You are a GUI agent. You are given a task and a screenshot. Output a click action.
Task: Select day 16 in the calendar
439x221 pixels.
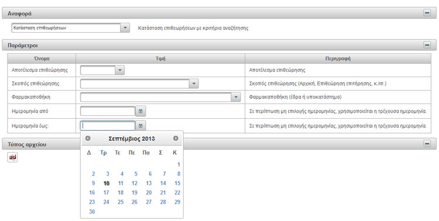pyautogui.click(x=92, y=192)
